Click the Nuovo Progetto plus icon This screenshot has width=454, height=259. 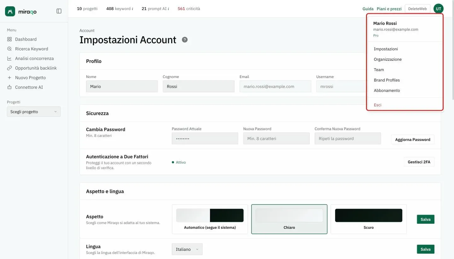pos(9,78)
